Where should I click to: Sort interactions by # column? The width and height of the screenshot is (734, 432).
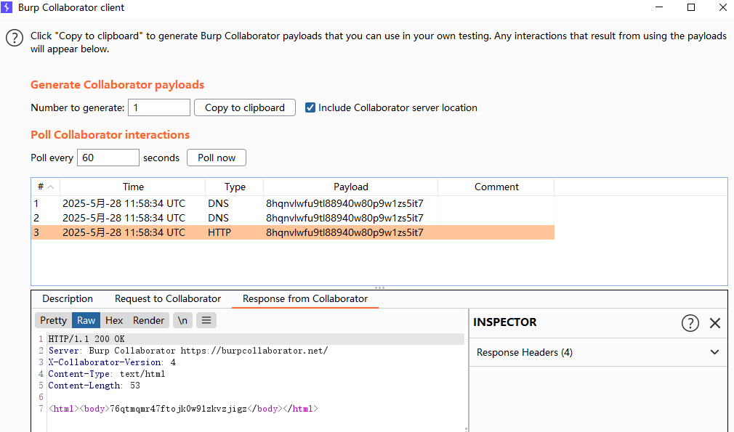[45, 187]
